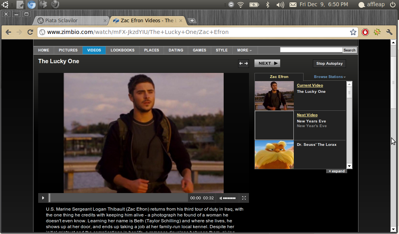Select the Zac Efron station tab

coord(279,77)
